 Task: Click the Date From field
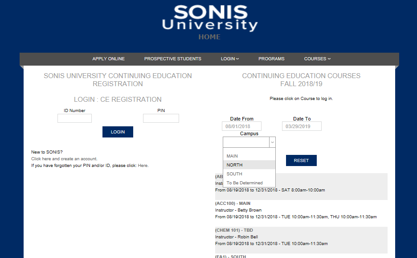[x=241, y=126]
